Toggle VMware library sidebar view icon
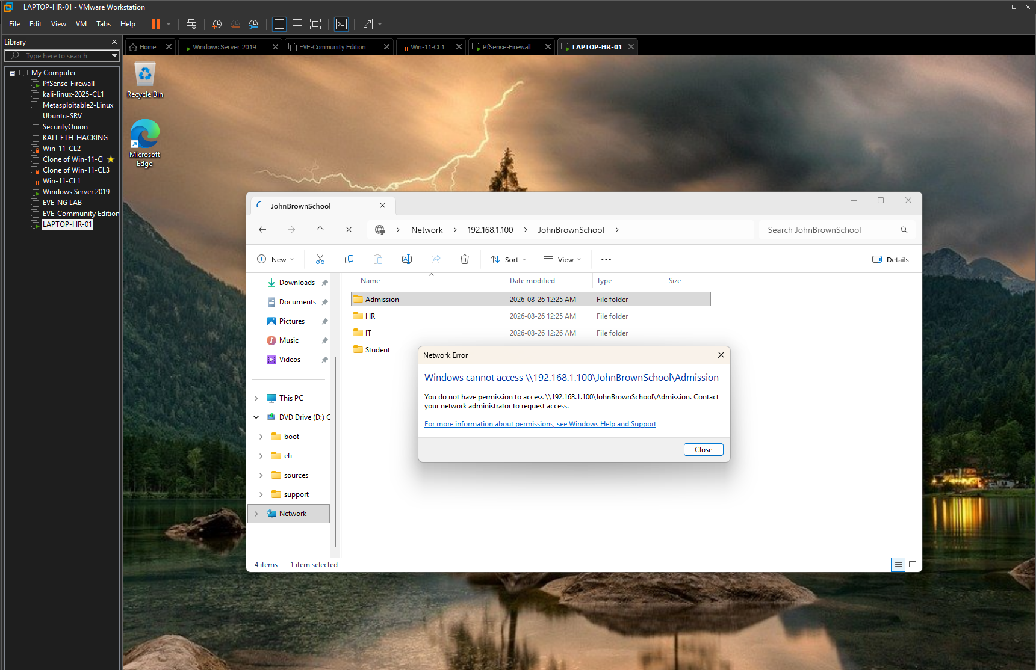The width and height of the screenshot is (1036, 670). 279,24
